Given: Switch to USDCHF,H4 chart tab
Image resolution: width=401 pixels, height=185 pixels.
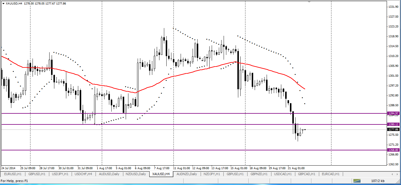Looking at the screenshot, I should [83, 174].
